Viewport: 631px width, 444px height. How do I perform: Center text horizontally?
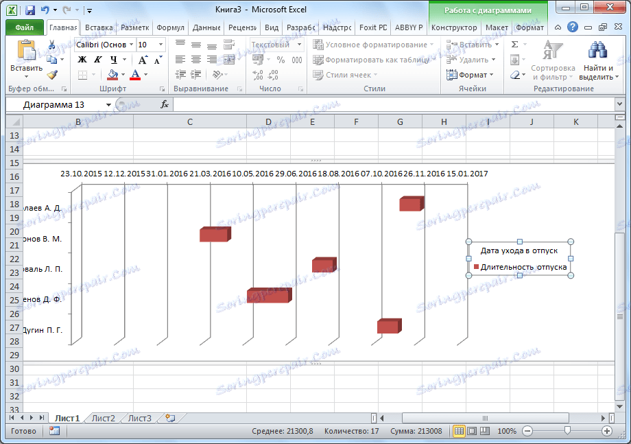coord(196,60)
